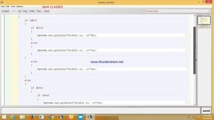Screen dimensions: 214x120
Task: Click the scrollbar down arrow
Action: [195, 104]
